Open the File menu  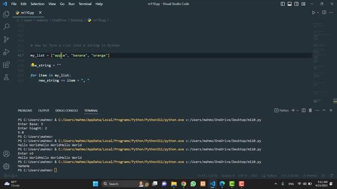(14, 4)
